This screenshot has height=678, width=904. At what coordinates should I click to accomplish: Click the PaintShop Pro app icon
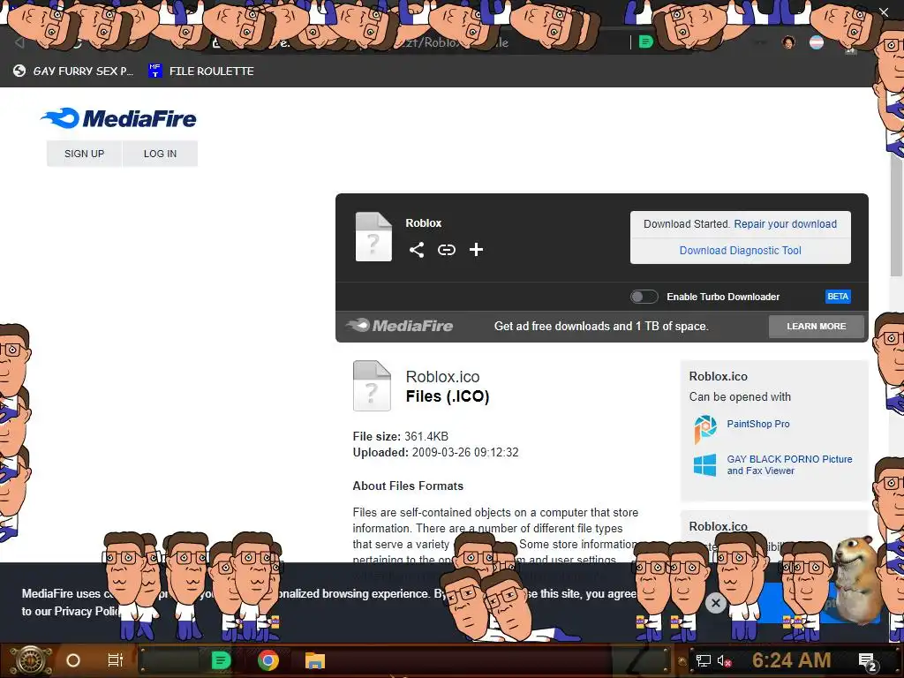(705, 429)
